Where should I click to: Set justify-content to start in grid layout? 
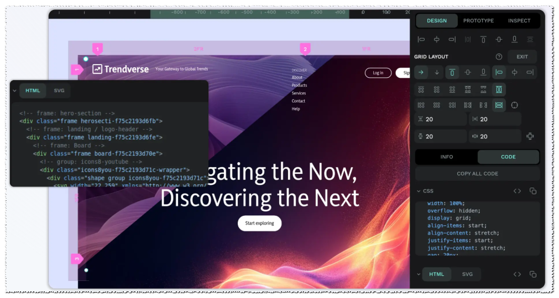click(421, 105)
